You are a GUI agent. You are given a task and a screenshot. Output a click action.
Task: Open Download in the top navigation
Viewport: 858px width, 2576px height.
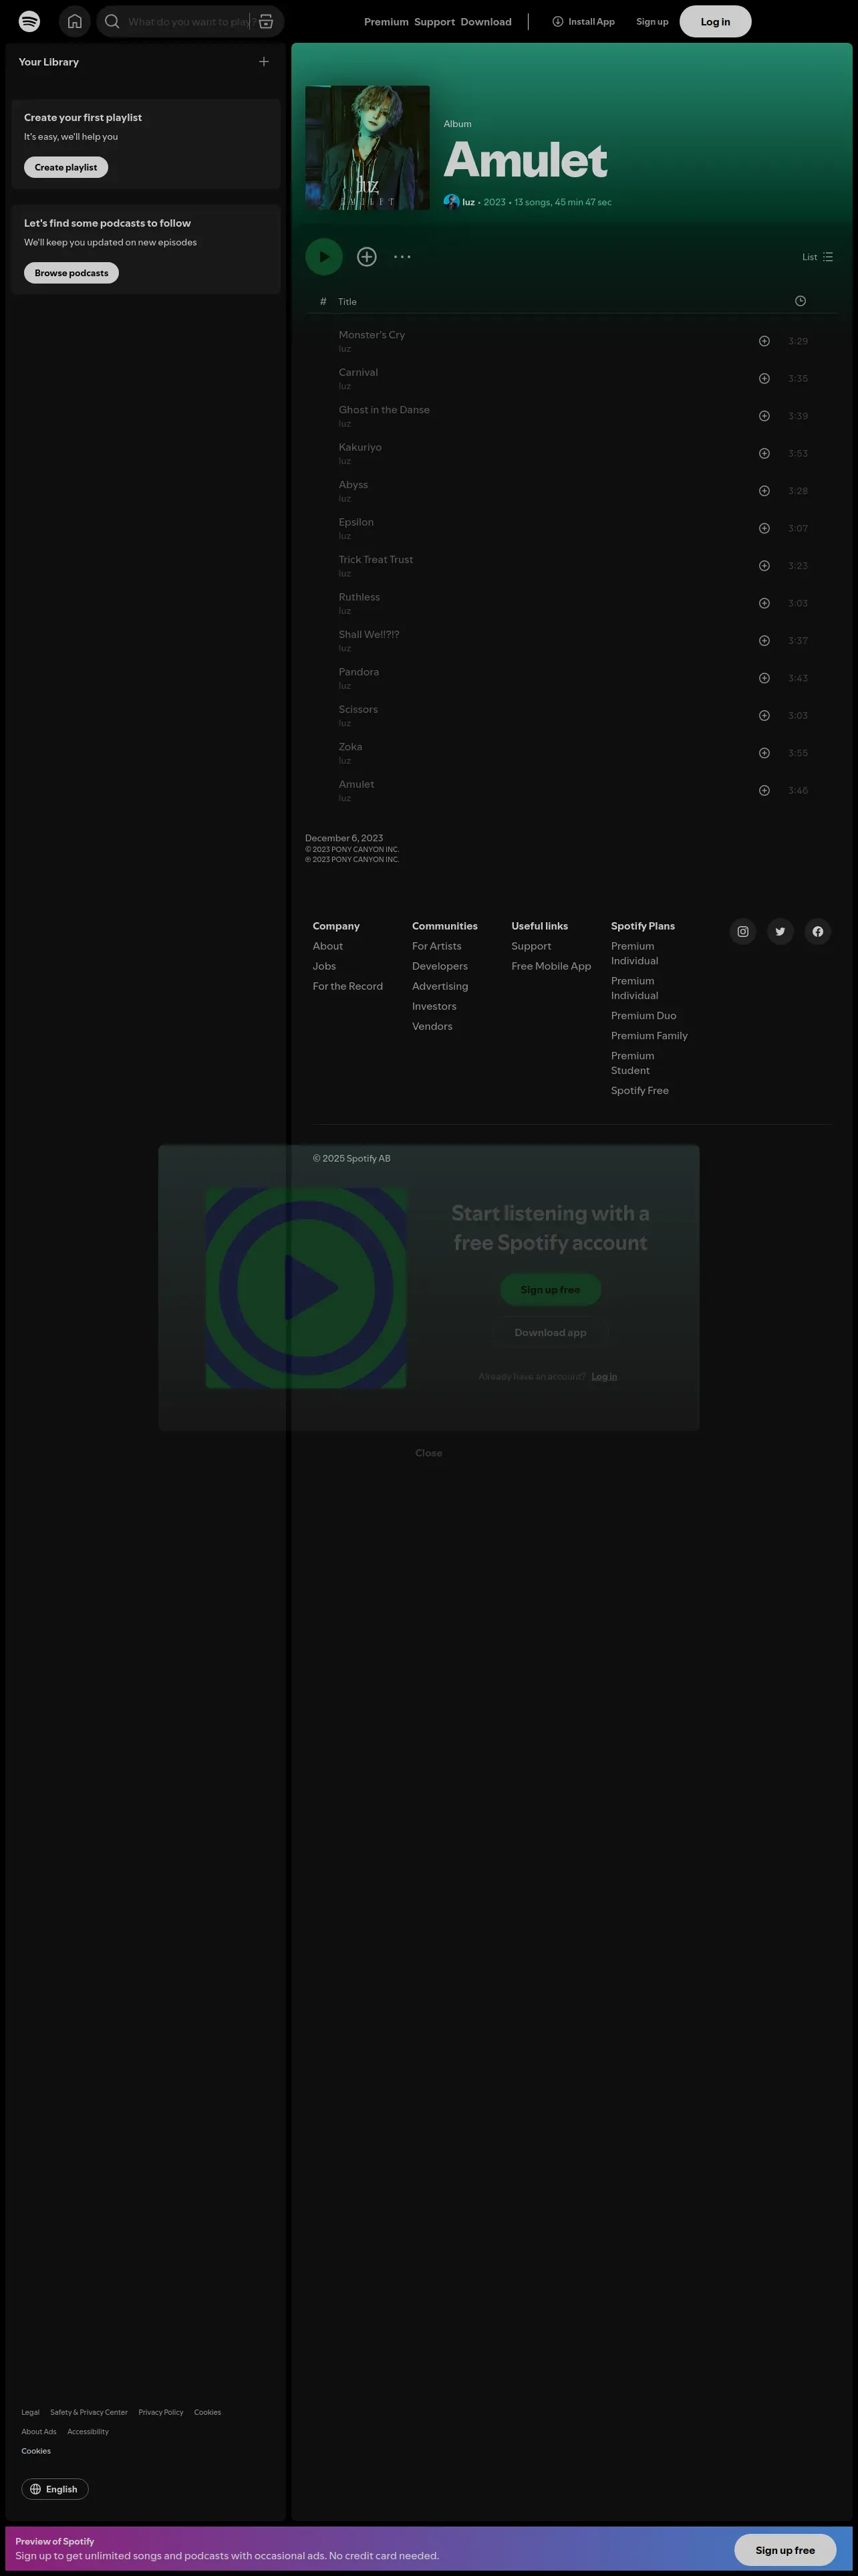486,22
